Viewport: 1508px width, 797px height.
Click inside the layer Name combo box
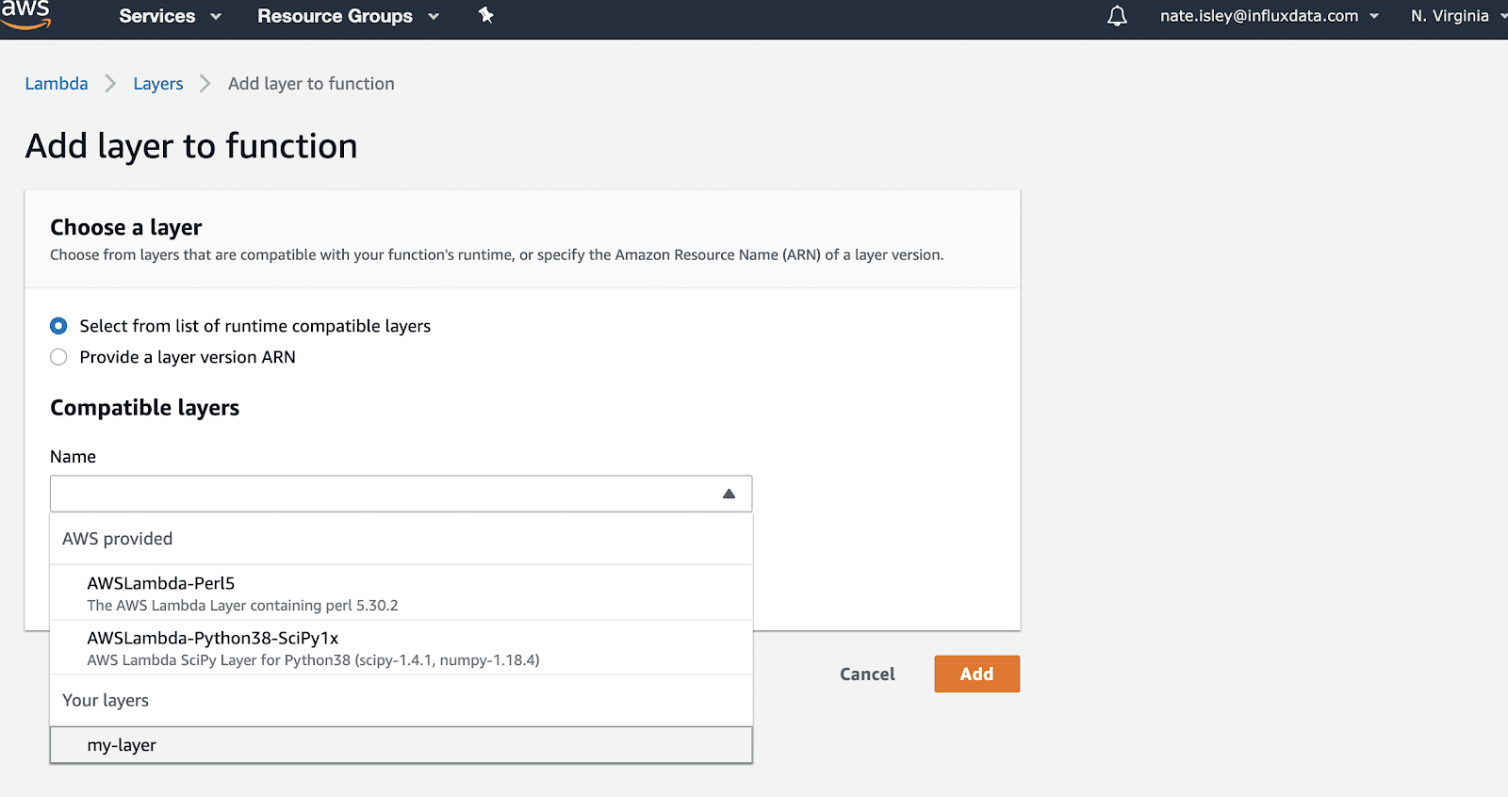click(x=402, y=494)
